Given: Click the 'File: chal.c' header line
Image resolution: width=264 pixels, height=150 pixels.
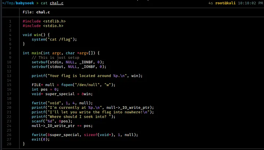Looking at the screenshot, I should click(x=36, y=12).
